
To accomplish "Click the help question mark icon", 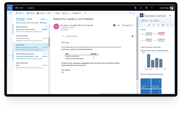I will (x=152, y=8).
